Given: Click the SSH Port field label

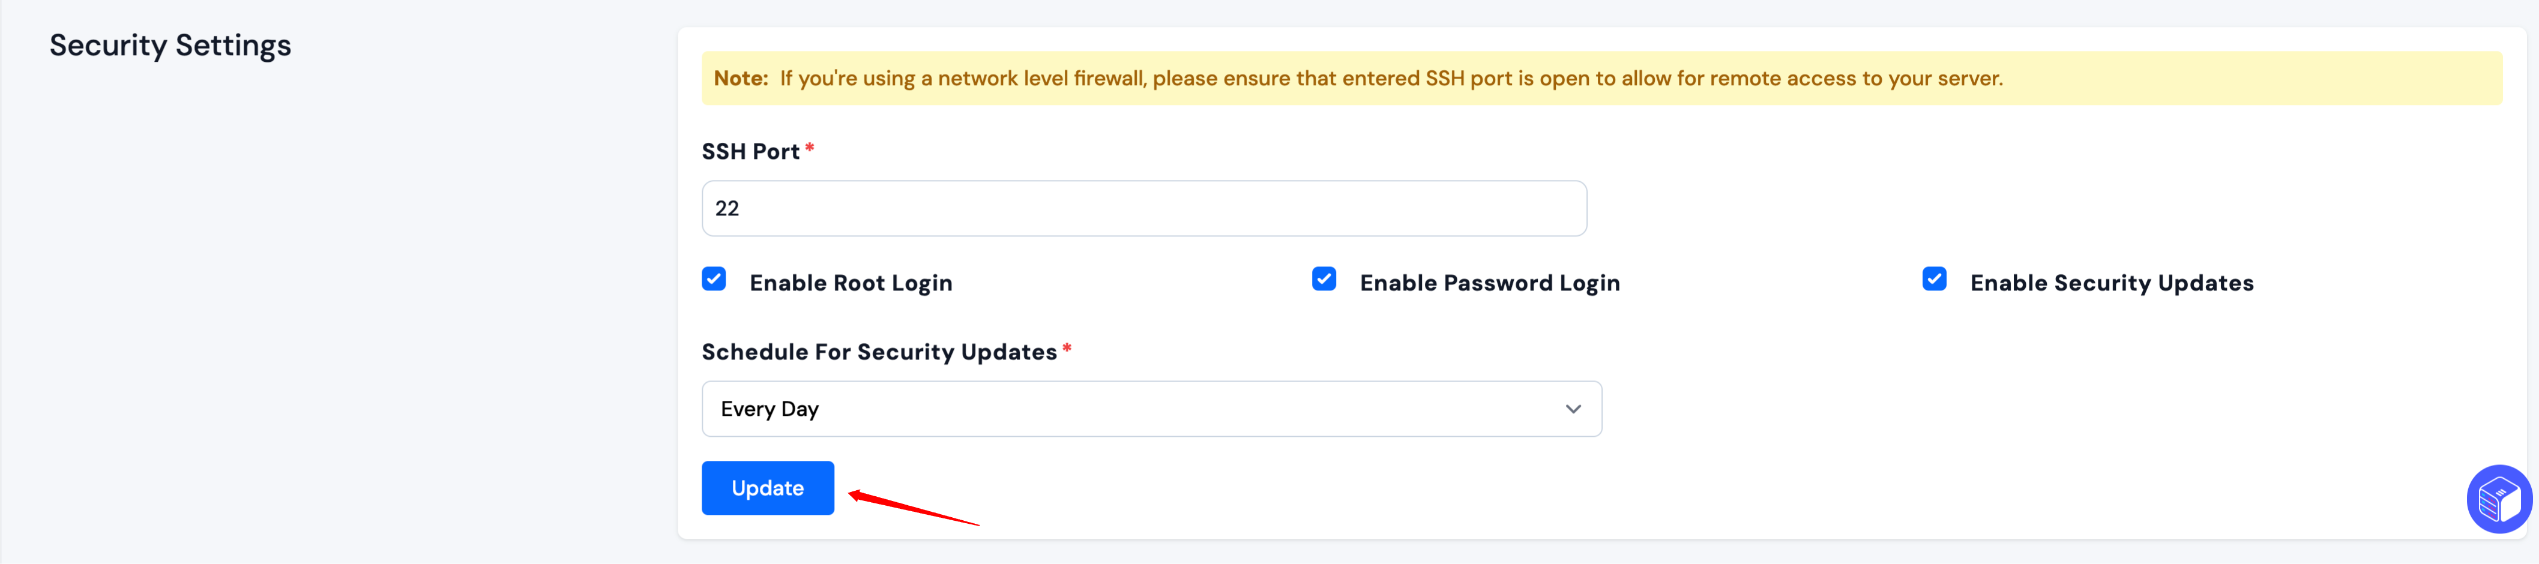Looking at the screenshot, I should (750, 152).
